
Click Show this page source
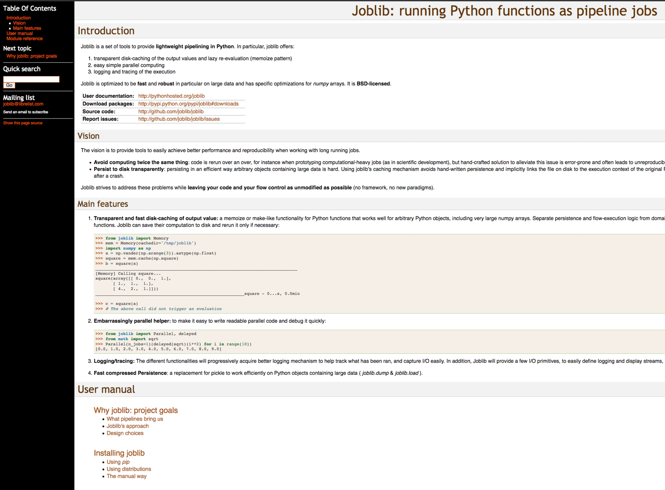click(23, 123)
